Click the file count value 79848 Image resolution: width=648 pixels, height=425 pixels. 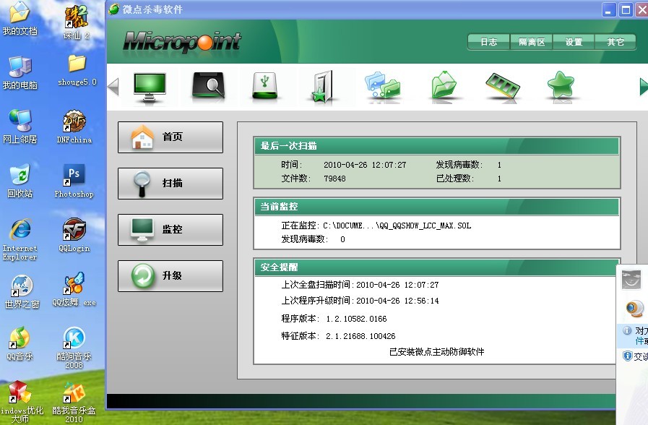coord(334,179)
